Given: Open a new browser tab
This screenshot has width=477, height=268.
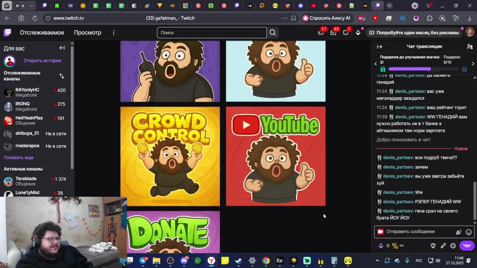Looking at the screenshot, I should pyautogui.click(x=389, y=6).
